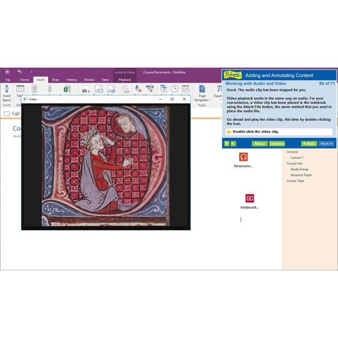Viewport: 338px width, 338px height.
Task: Click the 'Double-click the video clip.' instruction
Action: click(255, 131)
